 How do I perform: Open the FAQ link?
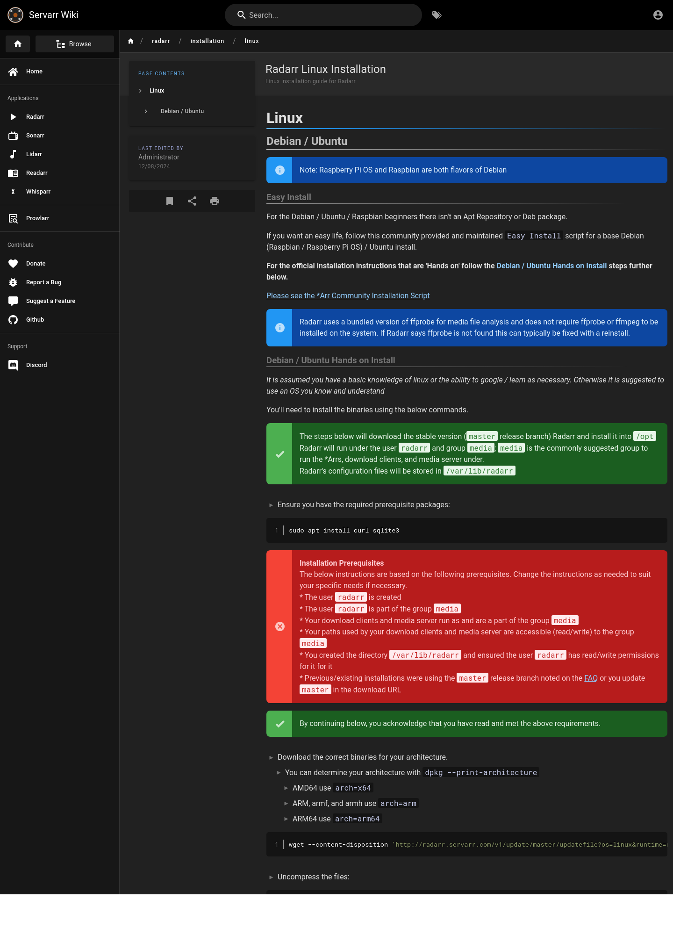tap(591, 678)
